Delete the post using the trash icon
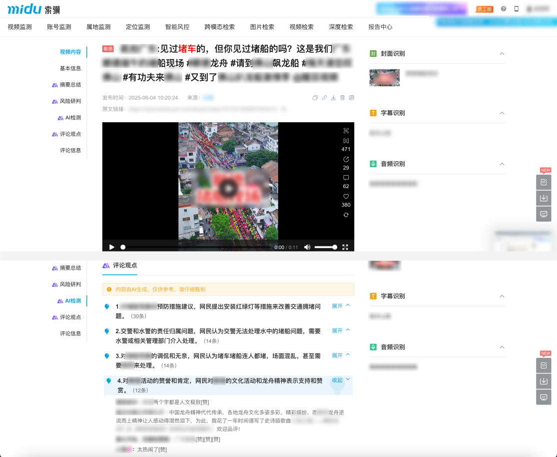 (342, 98)
